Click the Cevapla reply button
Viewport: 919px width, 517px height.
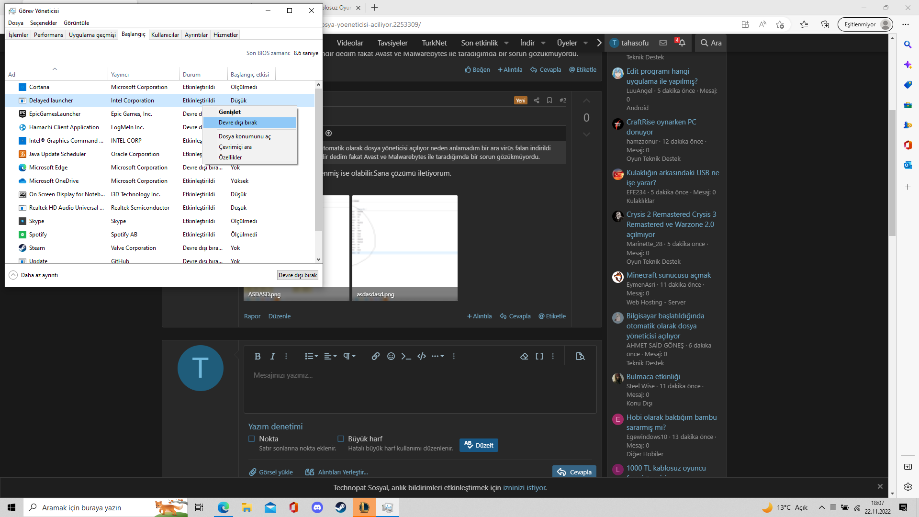tap(574, 472)
